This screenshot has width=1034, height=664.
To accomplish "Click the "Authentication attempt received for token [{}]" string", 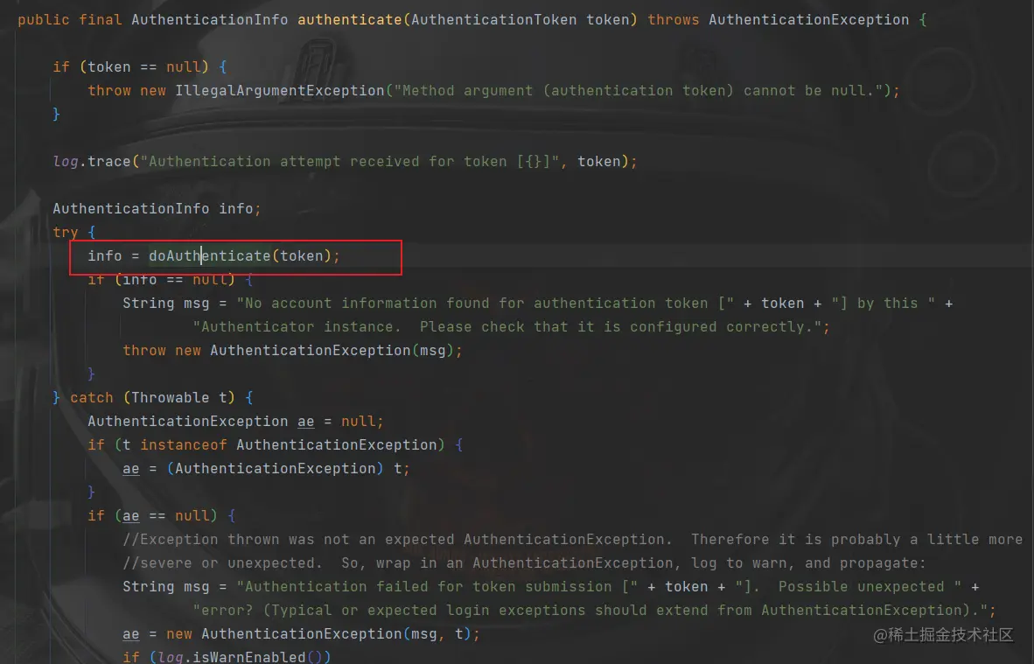I will coord(350,162).
